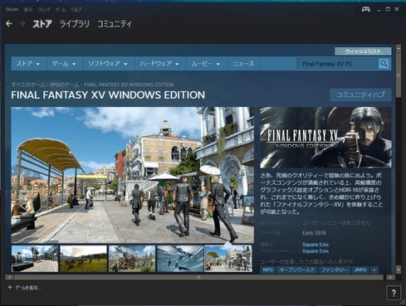The height and width of the screenshot is (306, 406).
Task: Expand the ストア dropdown in store nav
Action: 28,64
